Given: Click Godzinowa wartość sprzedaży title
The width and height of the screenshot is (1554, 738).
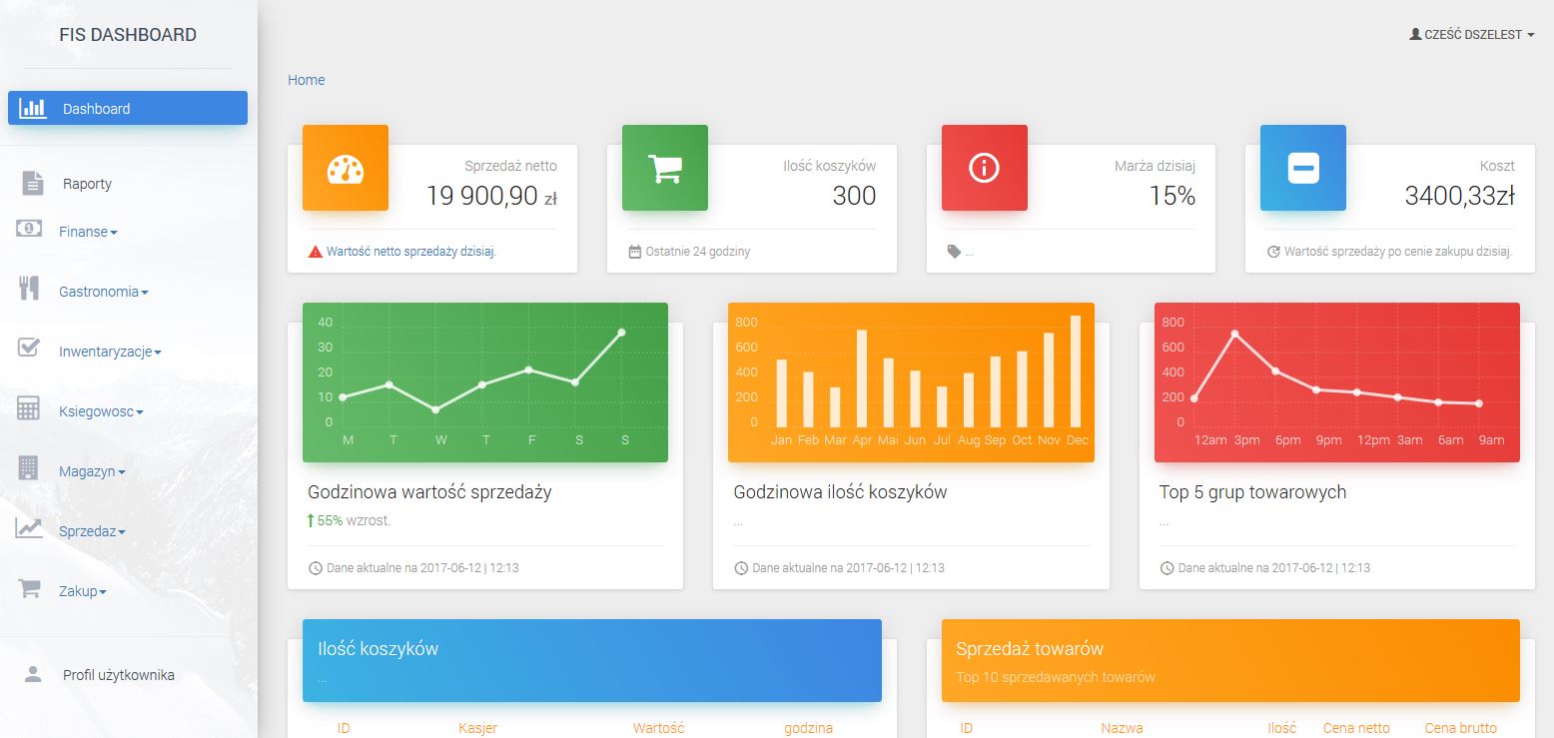Looking at the screenshot, I should pyautogui.click(x=429, y=492).
